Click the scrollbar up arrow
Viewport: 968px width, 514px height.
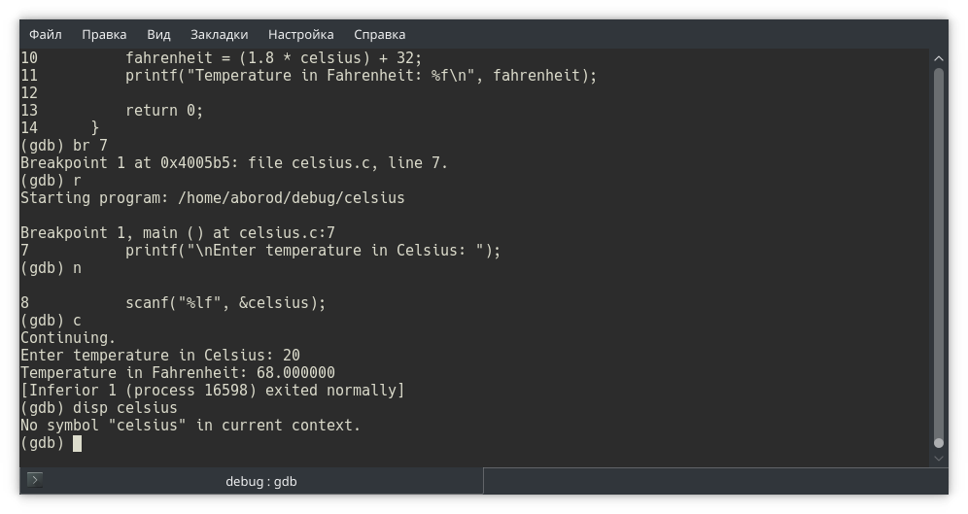point(938,59)
